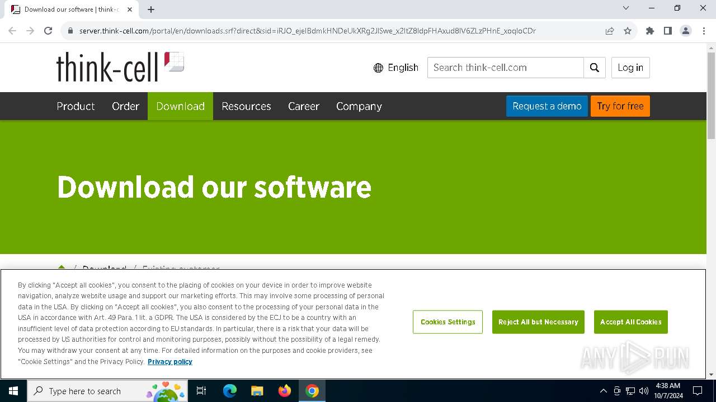
Task: Open network status tray icon
Action: pyautogui.click(x=630, y=391)
